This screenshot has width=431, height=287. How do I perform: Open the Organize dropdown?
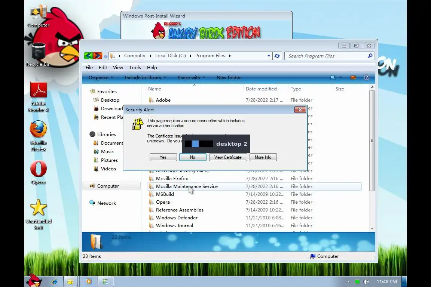[101, 78]
